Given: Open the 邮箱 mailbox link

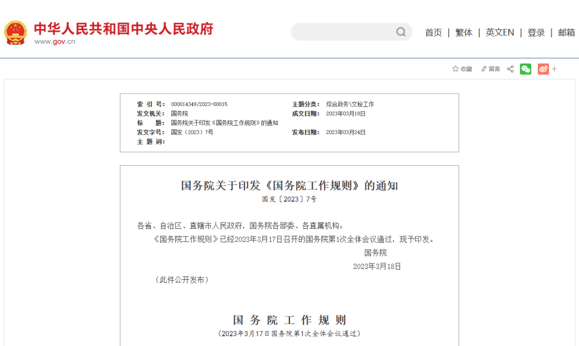Looking at the screenshot, I should coord(566,33).
